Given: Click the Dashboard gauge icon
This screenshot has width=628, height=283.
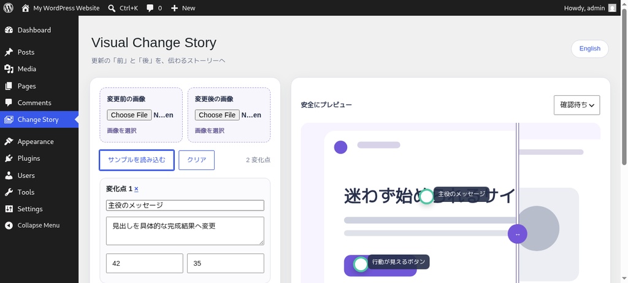Looking at the screenshot, I should point(9,30).
